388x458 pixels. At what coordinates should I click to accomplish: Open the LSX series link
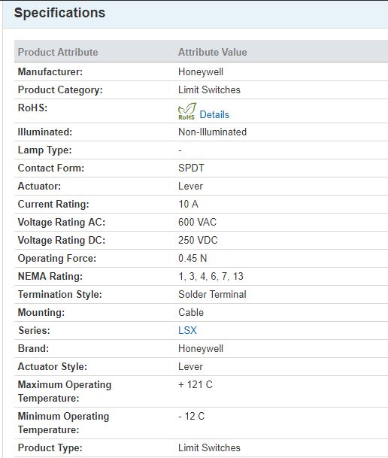187,330
